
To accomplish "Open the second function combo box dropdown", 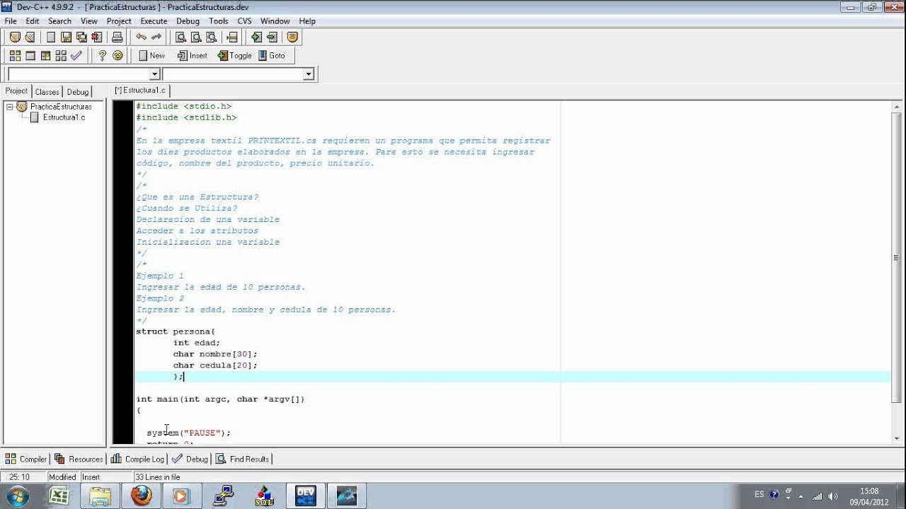I will pyautogui.click(x=309, y=74).
